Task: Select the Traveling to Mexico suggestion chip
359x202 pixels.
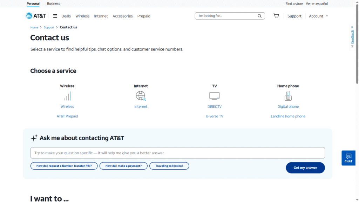Action: pyautogui.click(x=169, y=166)
